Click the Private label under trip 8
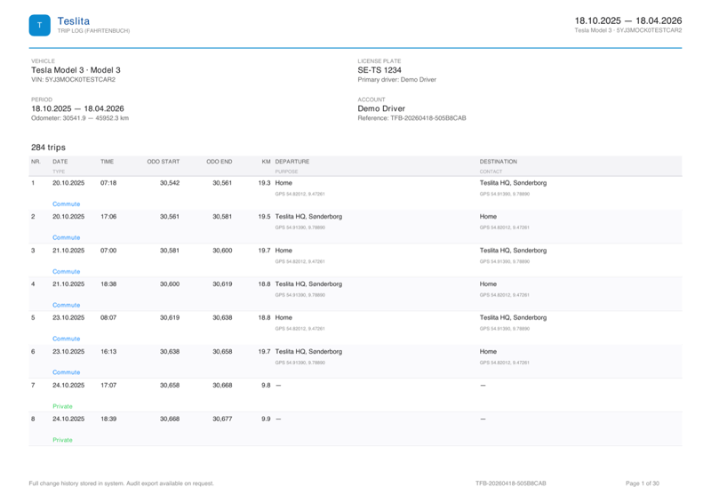 [x=62, y=440]
